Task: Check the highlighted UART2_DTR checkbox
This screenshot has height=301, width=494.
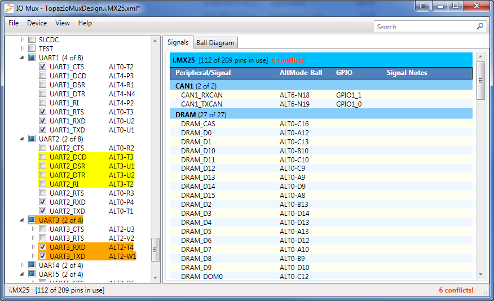Action: pyautogui.click(x=42, y=175)
